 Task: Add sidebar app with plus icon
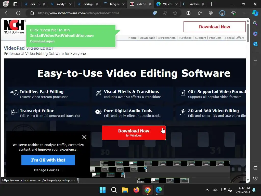pyautogui.click(x=255, y=60)
